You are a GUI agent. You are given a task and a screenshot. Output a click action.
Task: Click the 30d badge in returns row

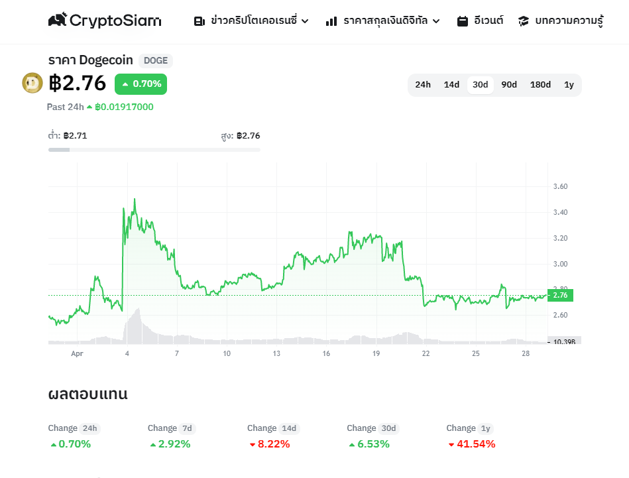pos(388,428)
